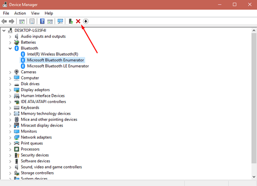Open the Properties toolbar icon
The width and height of the screenshot is (257, 186).
(32, 22)
